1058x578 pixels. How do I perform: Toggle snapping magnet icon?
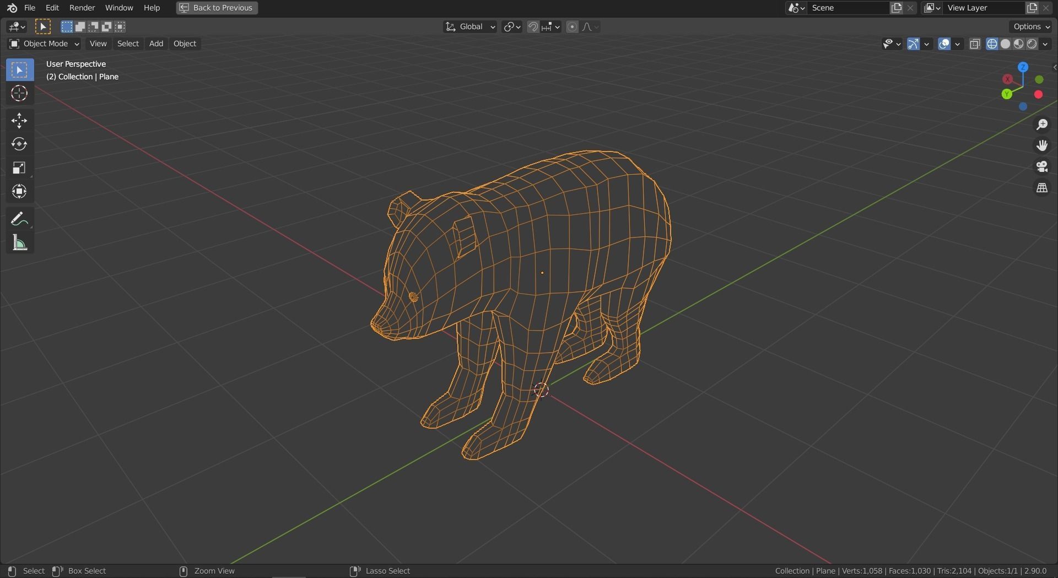533,26
